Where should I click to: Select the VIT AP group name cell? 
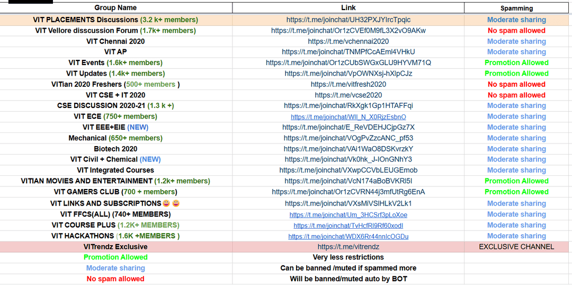tap(115, 52)
